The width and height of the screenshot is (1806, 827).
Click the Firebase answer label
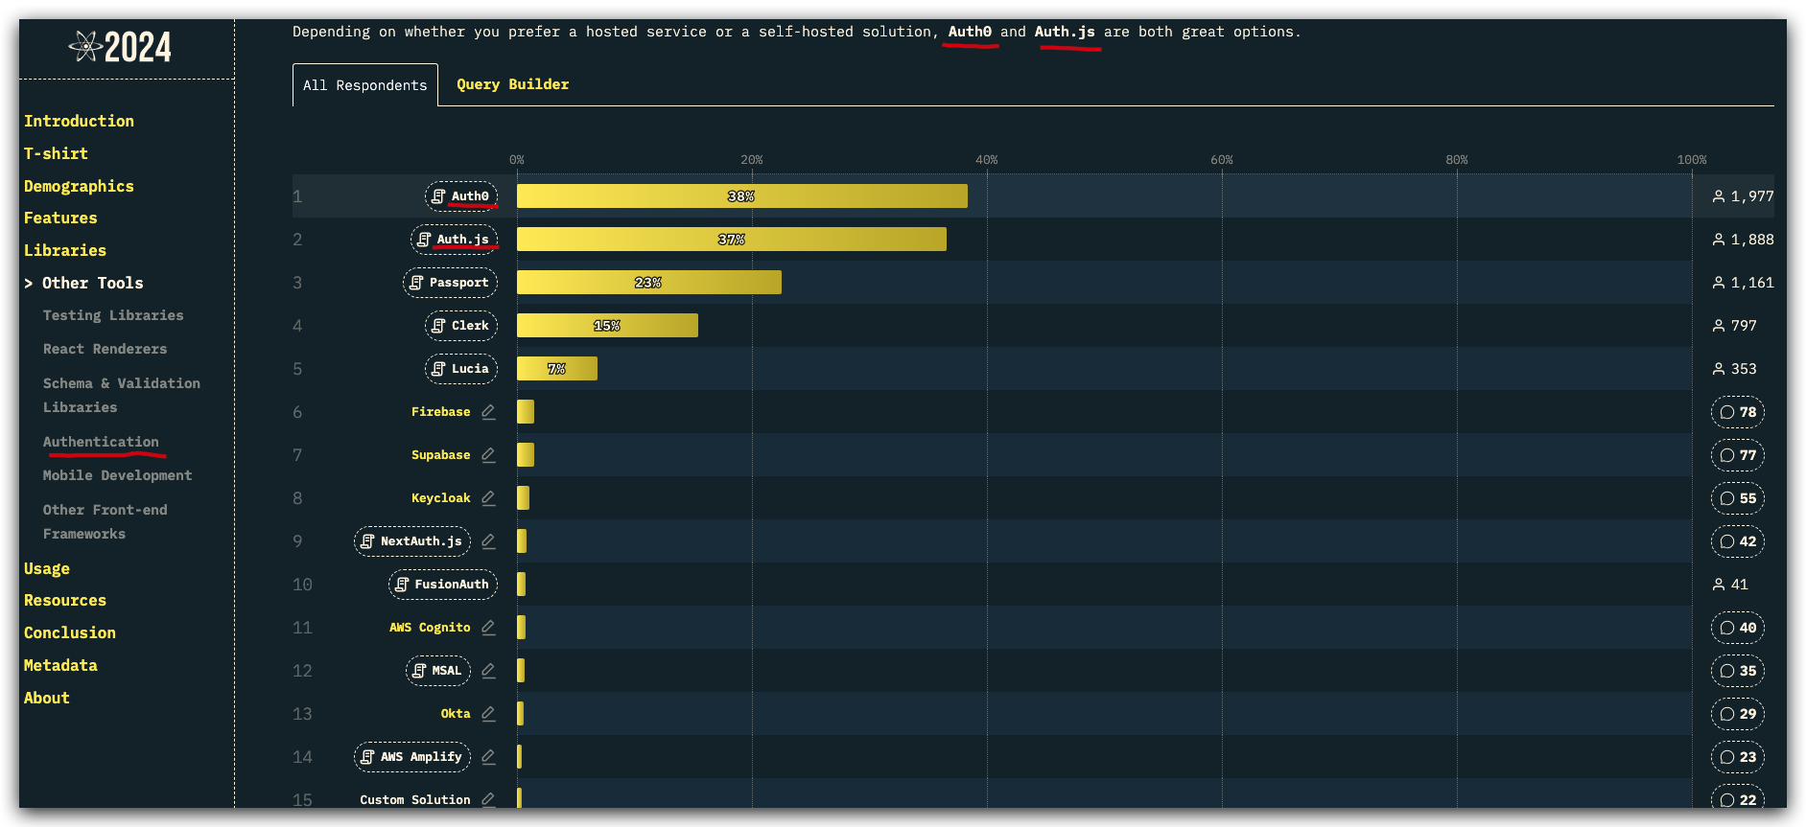coord(441,412)
